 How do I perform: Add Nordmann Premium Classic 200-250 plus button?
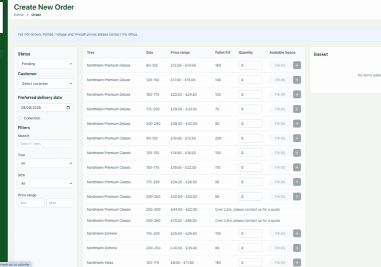click(296, 197)
